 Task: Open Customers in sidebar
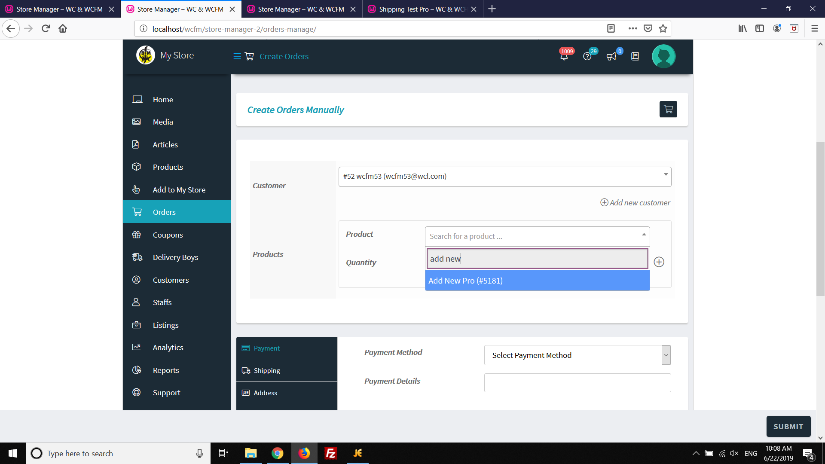pos(177,280)
